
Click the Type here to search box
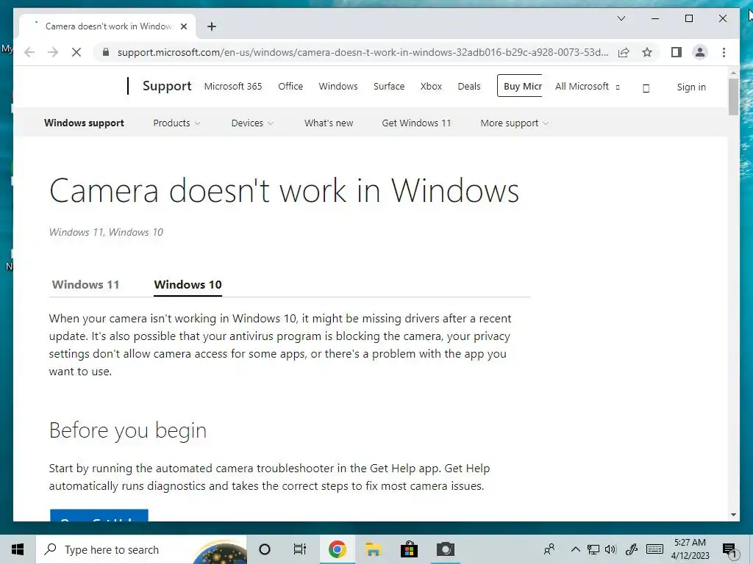point(141,549)
